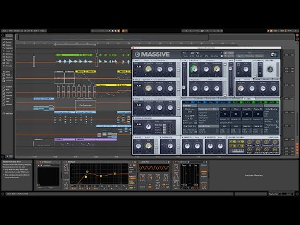Open the Drums category in the browser

pyautogui.click(x=8, y=45)
